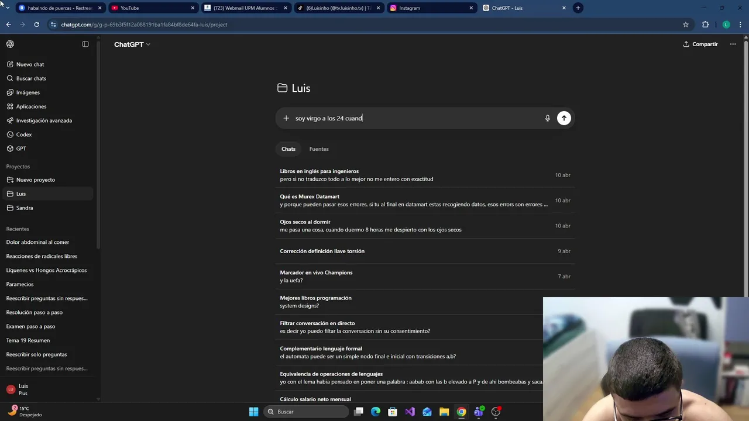Click the ChatGPT logo in sidebar

click(10, 44)
